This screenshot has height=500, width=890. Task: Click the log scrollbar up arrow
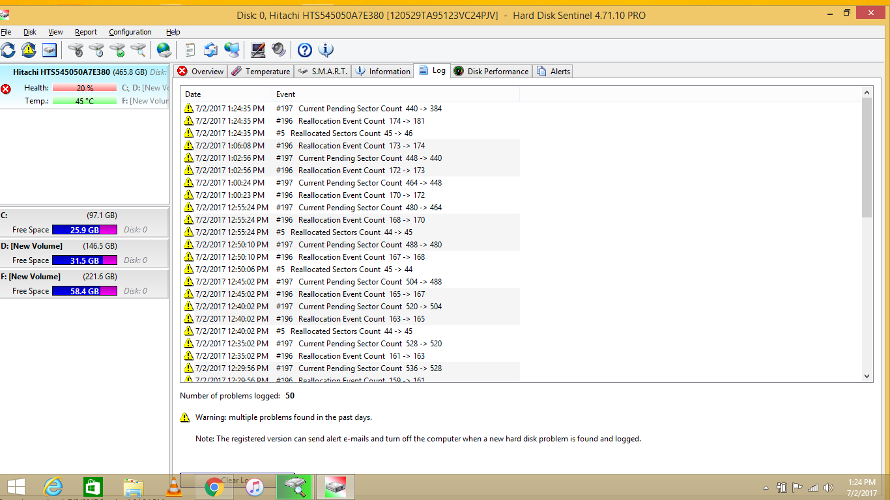point(867,92)
